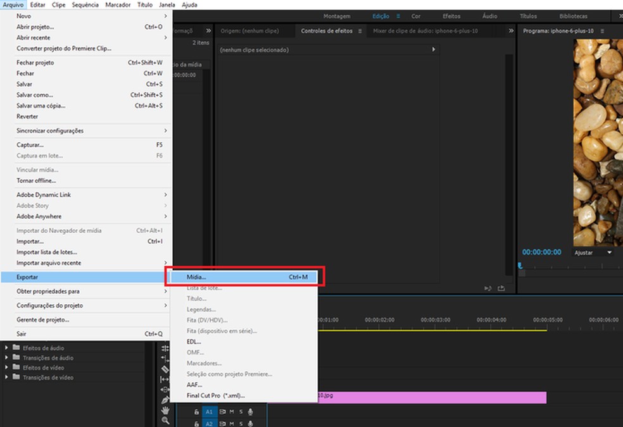The image size is (623, 427).
Task: Mute audio track A1 with M button
Action: click(232, 412)
